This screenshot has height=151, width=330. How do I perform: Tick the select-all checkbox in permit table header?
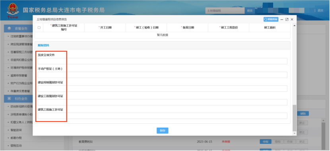(39, 27)
